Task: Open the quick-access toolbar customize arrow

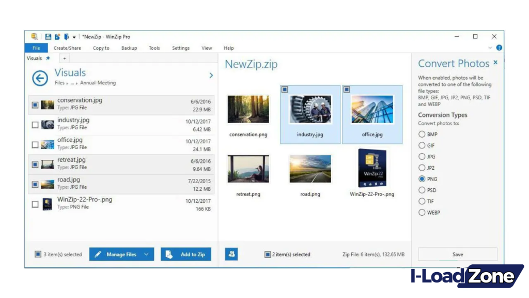Action: (x=74, y=37)
